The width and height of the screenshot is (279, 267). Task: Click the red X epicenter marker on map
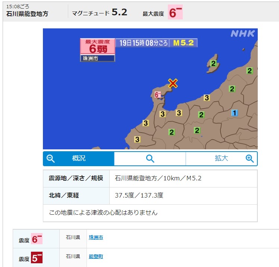click(x=173, y=83)
